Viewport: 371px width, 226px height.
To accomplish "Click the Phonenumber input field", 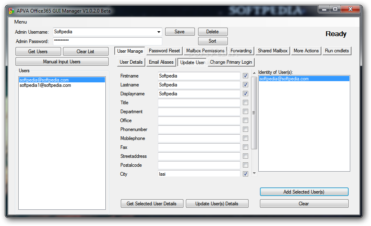I will 199,129.
